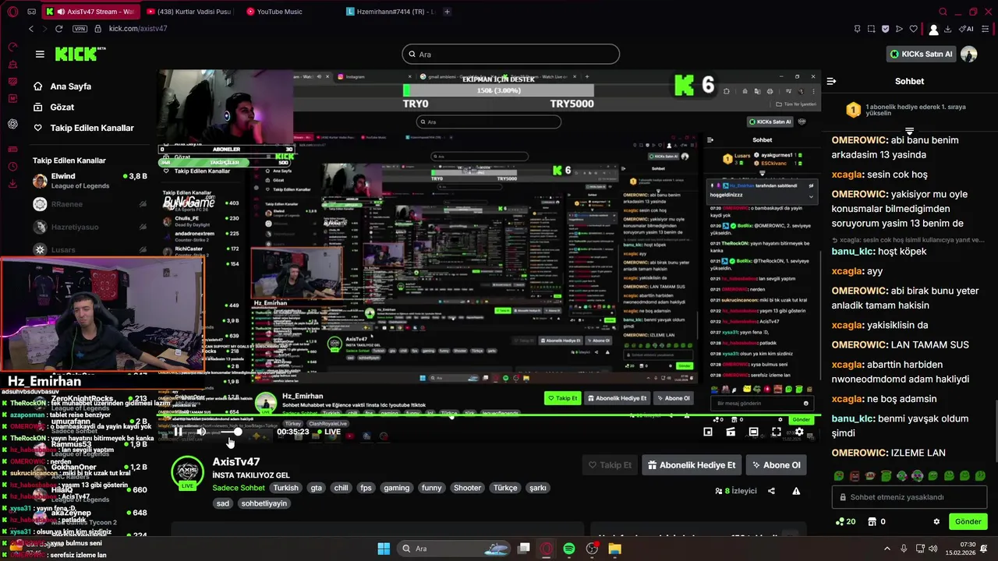Click KICKs Satın Al button
Screen dimensions: 998x561
921,54
